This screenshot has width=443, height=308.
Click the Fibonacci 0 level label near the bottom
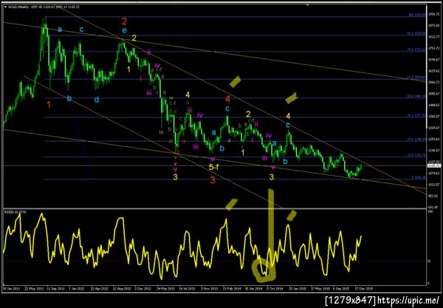click(x=419, y=178)
